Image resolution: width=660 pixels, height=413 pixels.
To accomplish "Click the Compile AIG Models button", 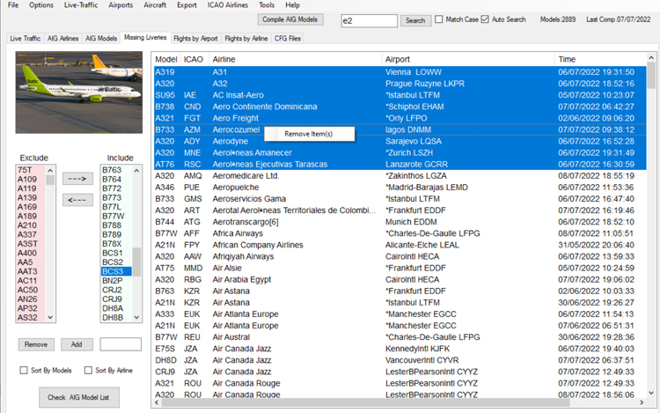I will 290,19.
